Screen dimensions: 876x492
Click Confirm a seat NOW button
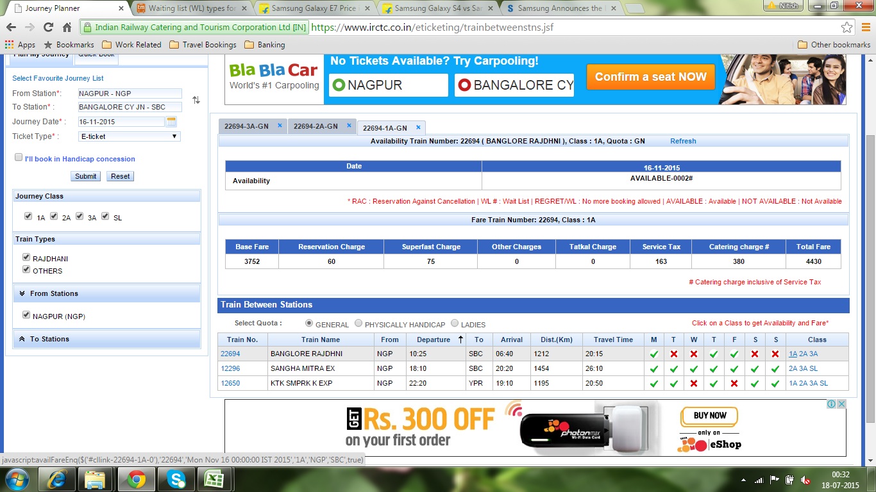(651, 76)
